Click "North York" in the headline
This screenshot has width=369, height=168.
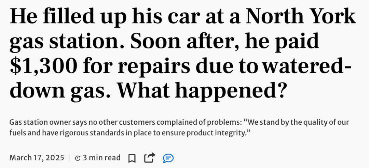point(301,17)
